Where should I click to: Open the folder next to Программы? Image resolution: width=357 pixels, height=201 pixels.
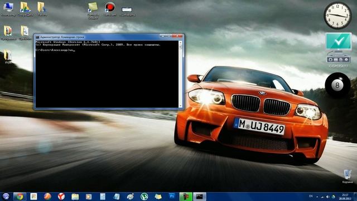pyautogui.click(x=25, y=33)
